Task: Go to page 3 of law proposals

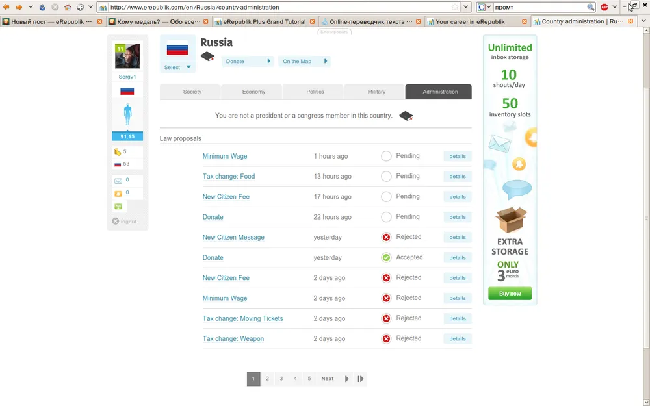Action: 281,379
